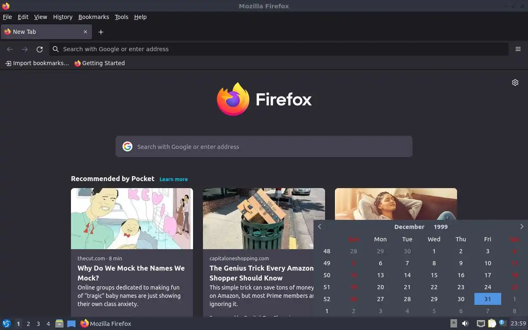Image resolution: width=528 pixels, height=330 pixels.
Task: Go to previous month in calendar
Action: click(319, 226)
